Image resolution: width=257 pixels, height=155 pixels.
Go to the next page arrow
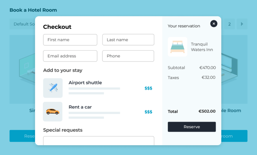point(242,24)
